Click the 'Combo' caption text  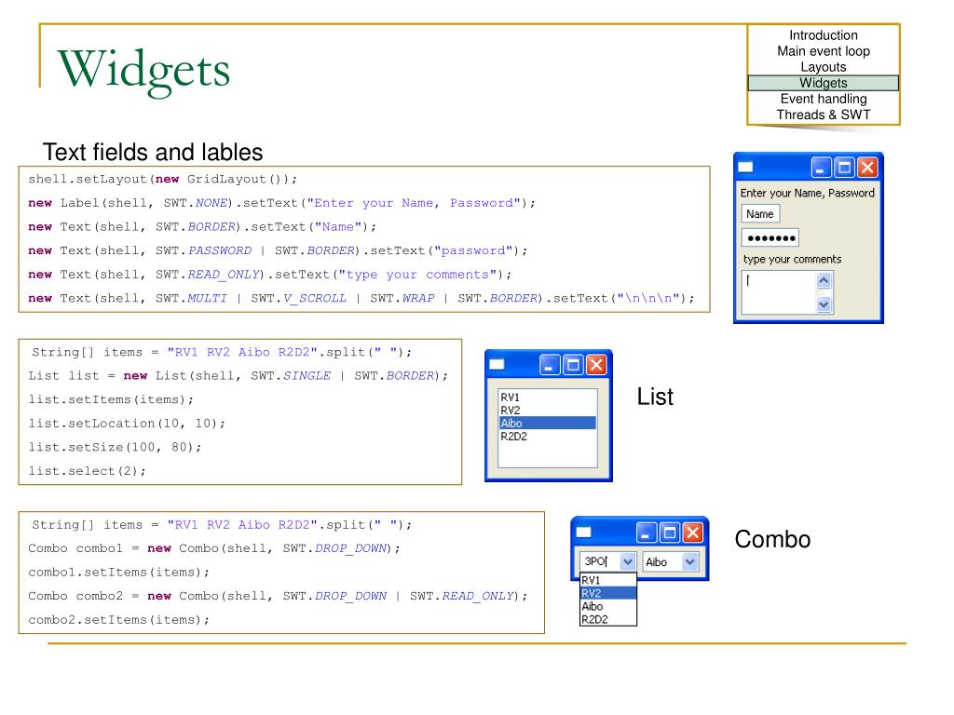pyautogui.click(x=772, y=539)
